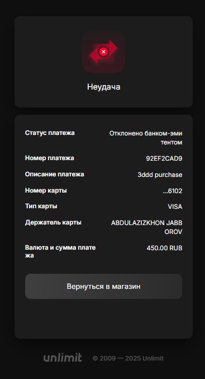This screenshot has height=379, width=205.
Task: Click the Статус платежа label
Action: point(50,133)
